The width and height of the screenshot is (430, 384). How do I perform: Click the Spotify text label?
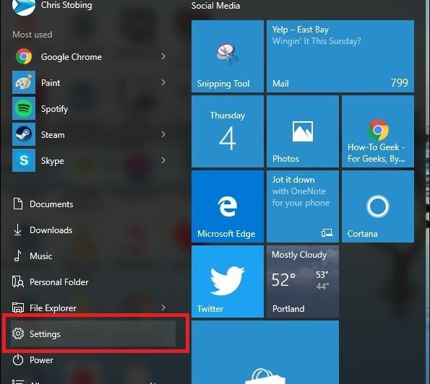(x=55, y=109)
